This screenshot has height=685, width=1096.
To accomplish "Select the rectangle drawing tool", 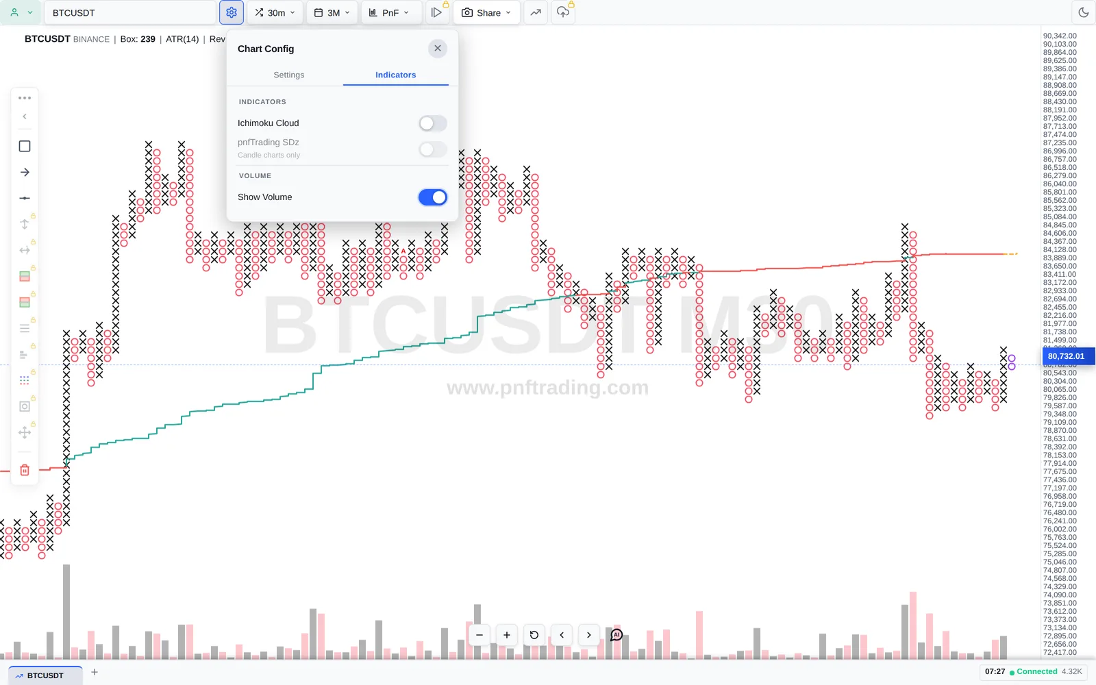I will pos(25,146).
